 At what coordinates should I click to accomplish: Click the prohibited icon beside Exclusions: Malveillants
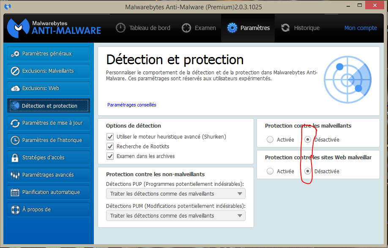(15, 71)
